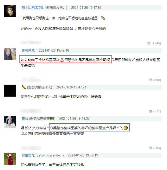This screenshot has height=170, width=167.
Task: Like the comment with 赞 (880)
Action: point(155,80)
